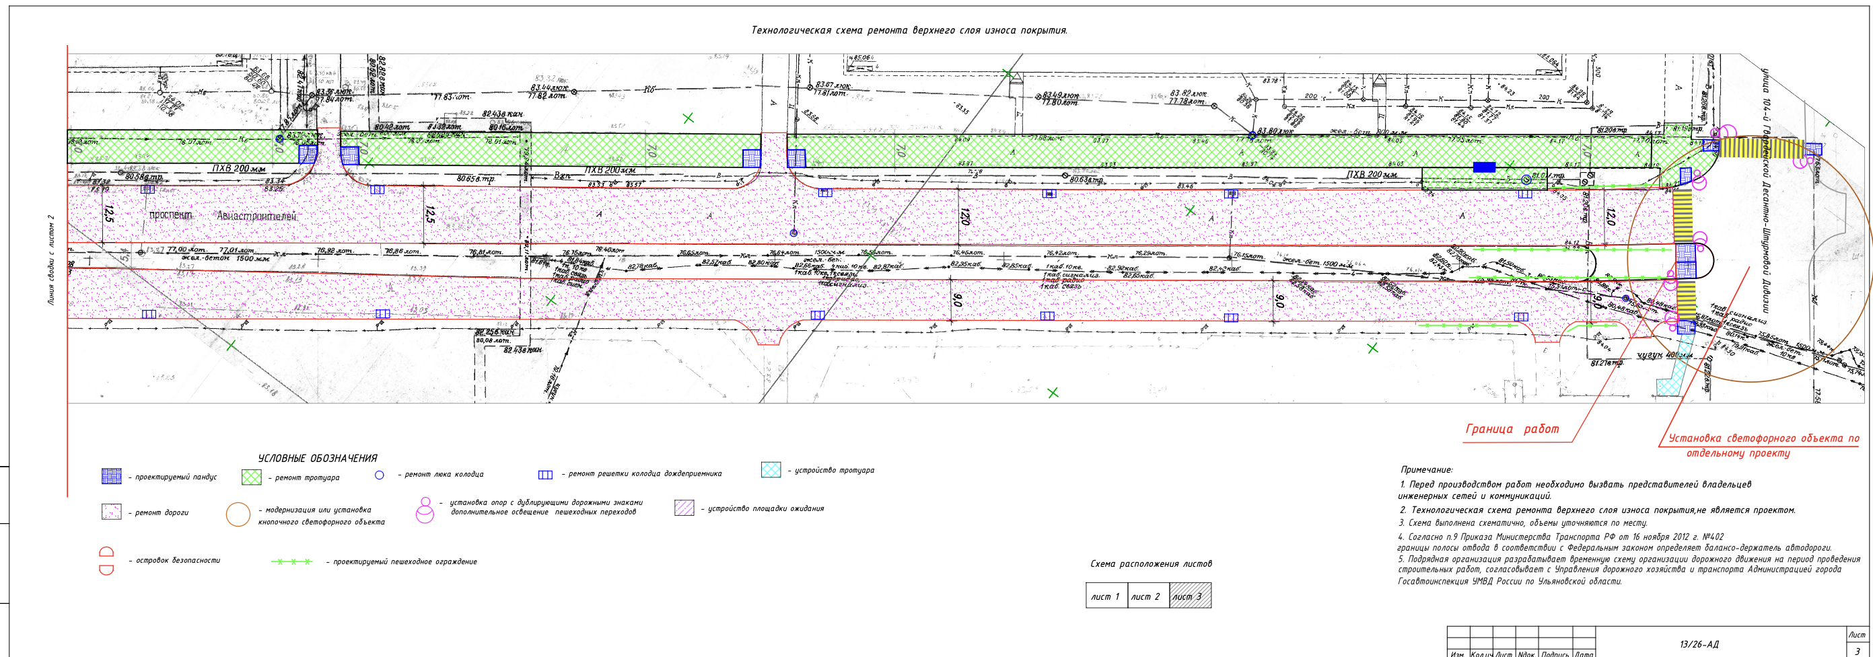Viewport: 1873px width, 657px height.
Task: Select the red safety island legend symbol
Action: point(106,561)
